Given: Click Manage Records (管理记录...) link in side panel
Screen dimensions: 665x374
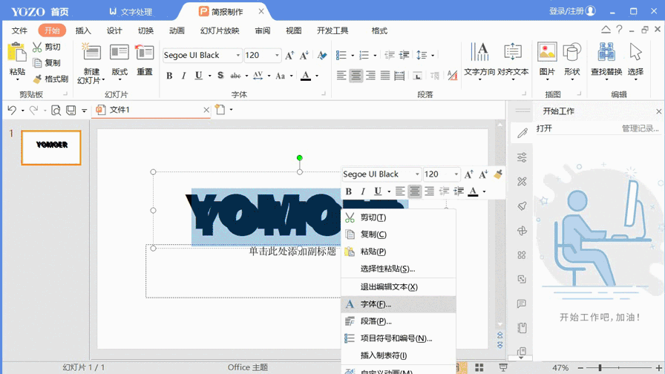Looking at the screenshot, I should (x=640, y=128).
